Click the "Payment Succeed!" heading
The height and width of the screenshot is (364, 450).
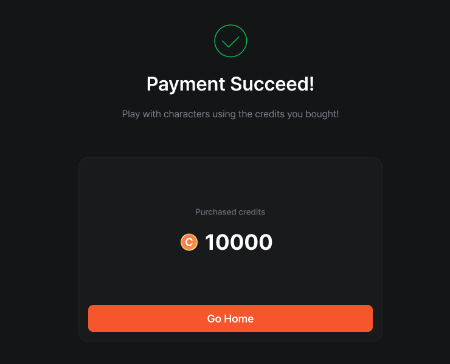[230, 84]
